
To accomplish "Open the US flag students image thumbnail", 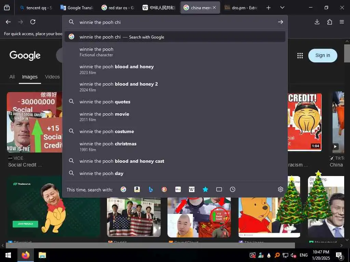I will coord(134,217).
